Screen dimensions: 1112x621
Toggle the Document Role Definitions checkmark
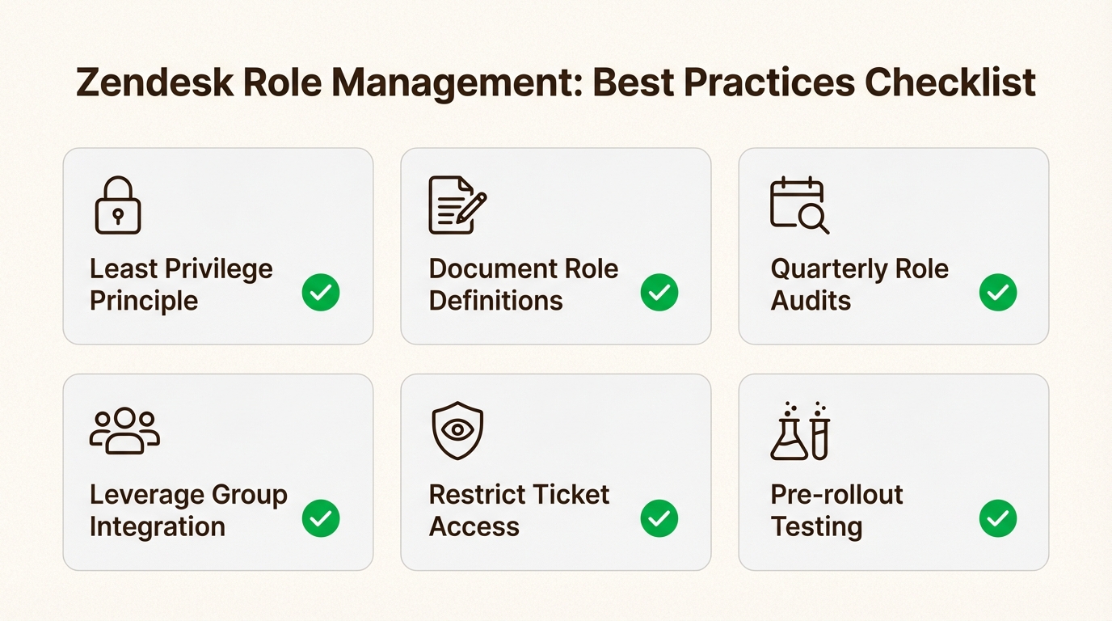(x=659, y=293)
